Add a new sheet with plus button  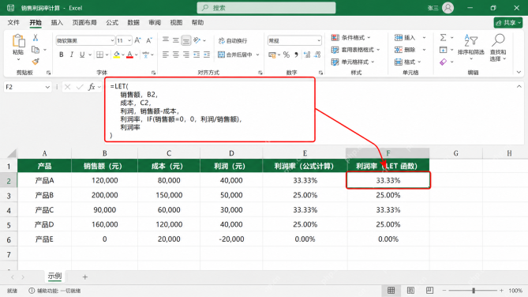coord(85,277)
